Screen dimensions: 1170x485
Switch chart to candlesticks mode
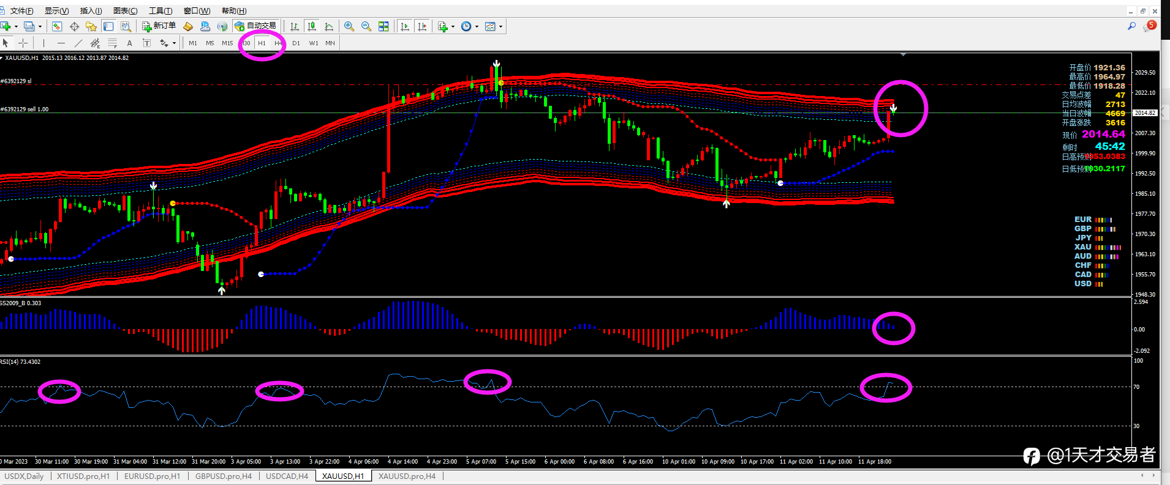[312, 26]
